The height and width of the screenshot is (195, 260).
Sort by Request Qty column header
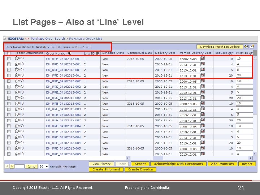[224, 53]
